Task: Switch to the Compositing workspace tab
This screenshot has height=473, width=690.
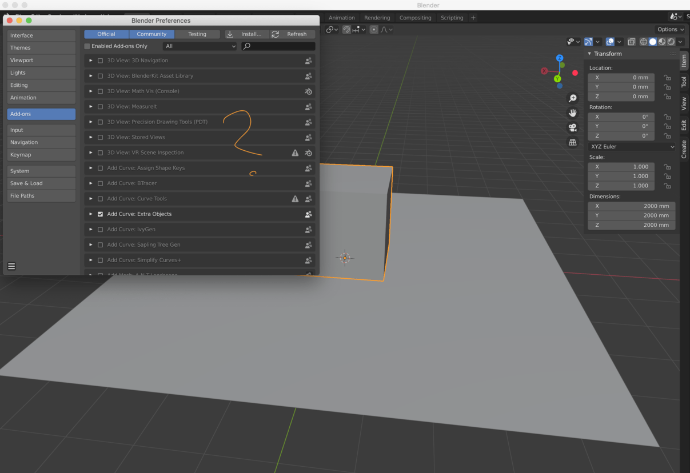Action: tap(415, 18)
